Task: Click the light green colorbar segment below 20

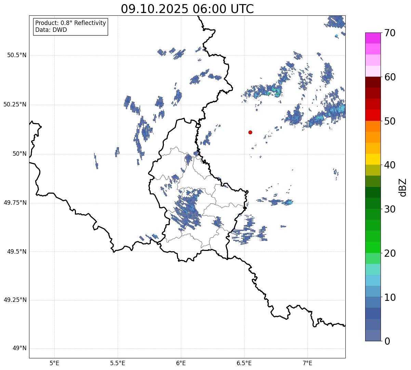Action: [373, 258]
